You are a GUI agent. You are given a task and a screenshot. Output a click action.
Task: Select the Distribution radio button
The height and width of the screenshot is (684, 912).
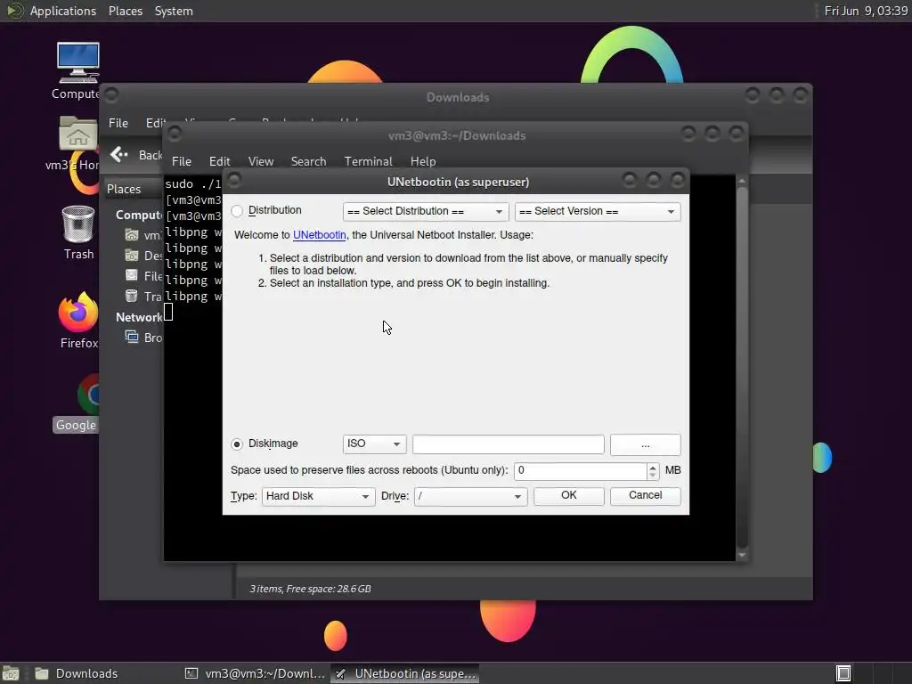coord(237,210)
